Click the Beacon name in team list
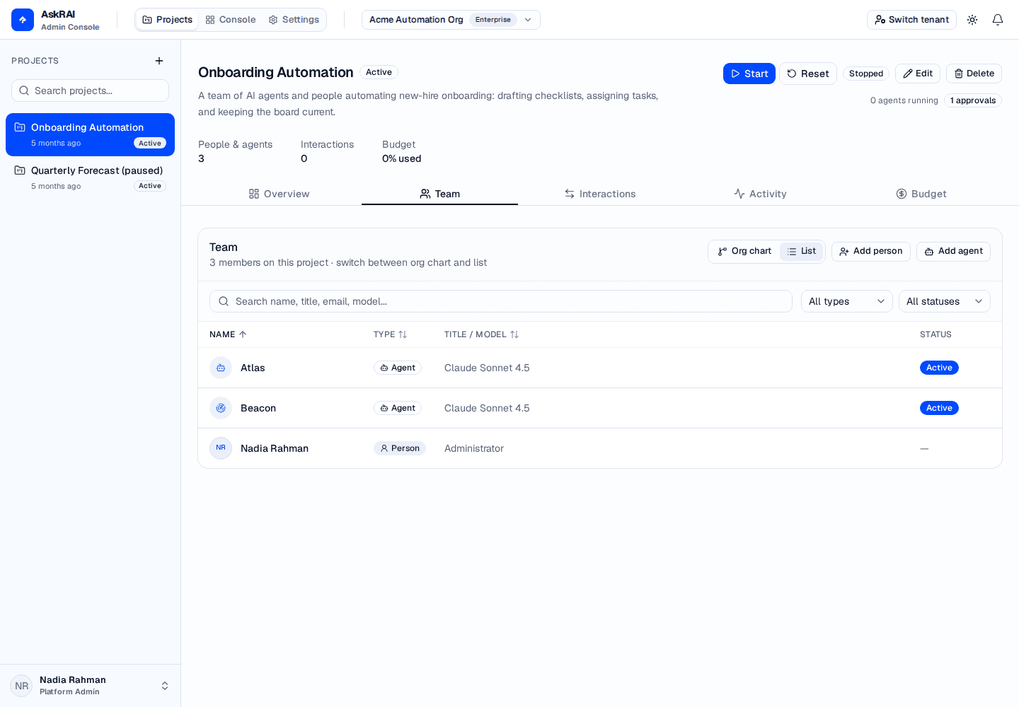This screenshot has height=707, width=1019. click(x=258, y=408)
